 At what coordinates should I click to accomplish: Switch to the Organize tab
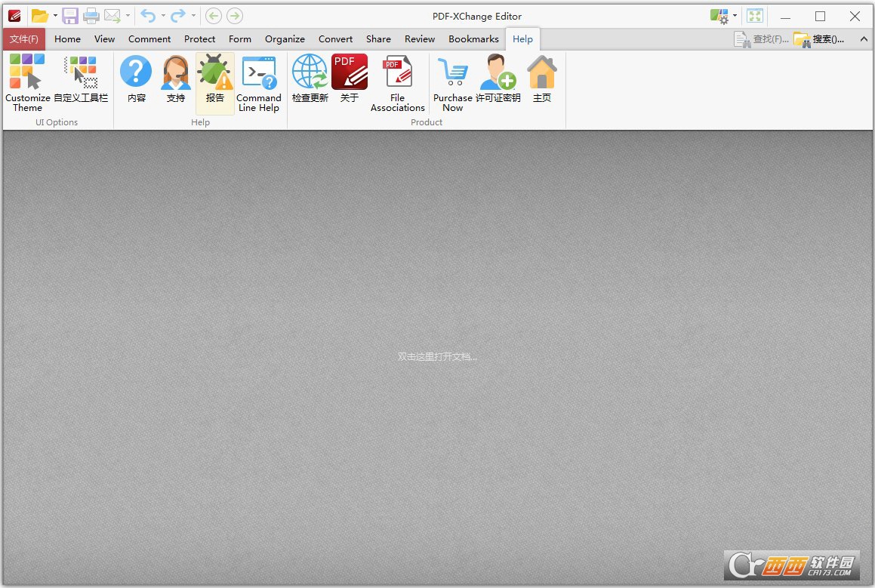pos(285,39)
